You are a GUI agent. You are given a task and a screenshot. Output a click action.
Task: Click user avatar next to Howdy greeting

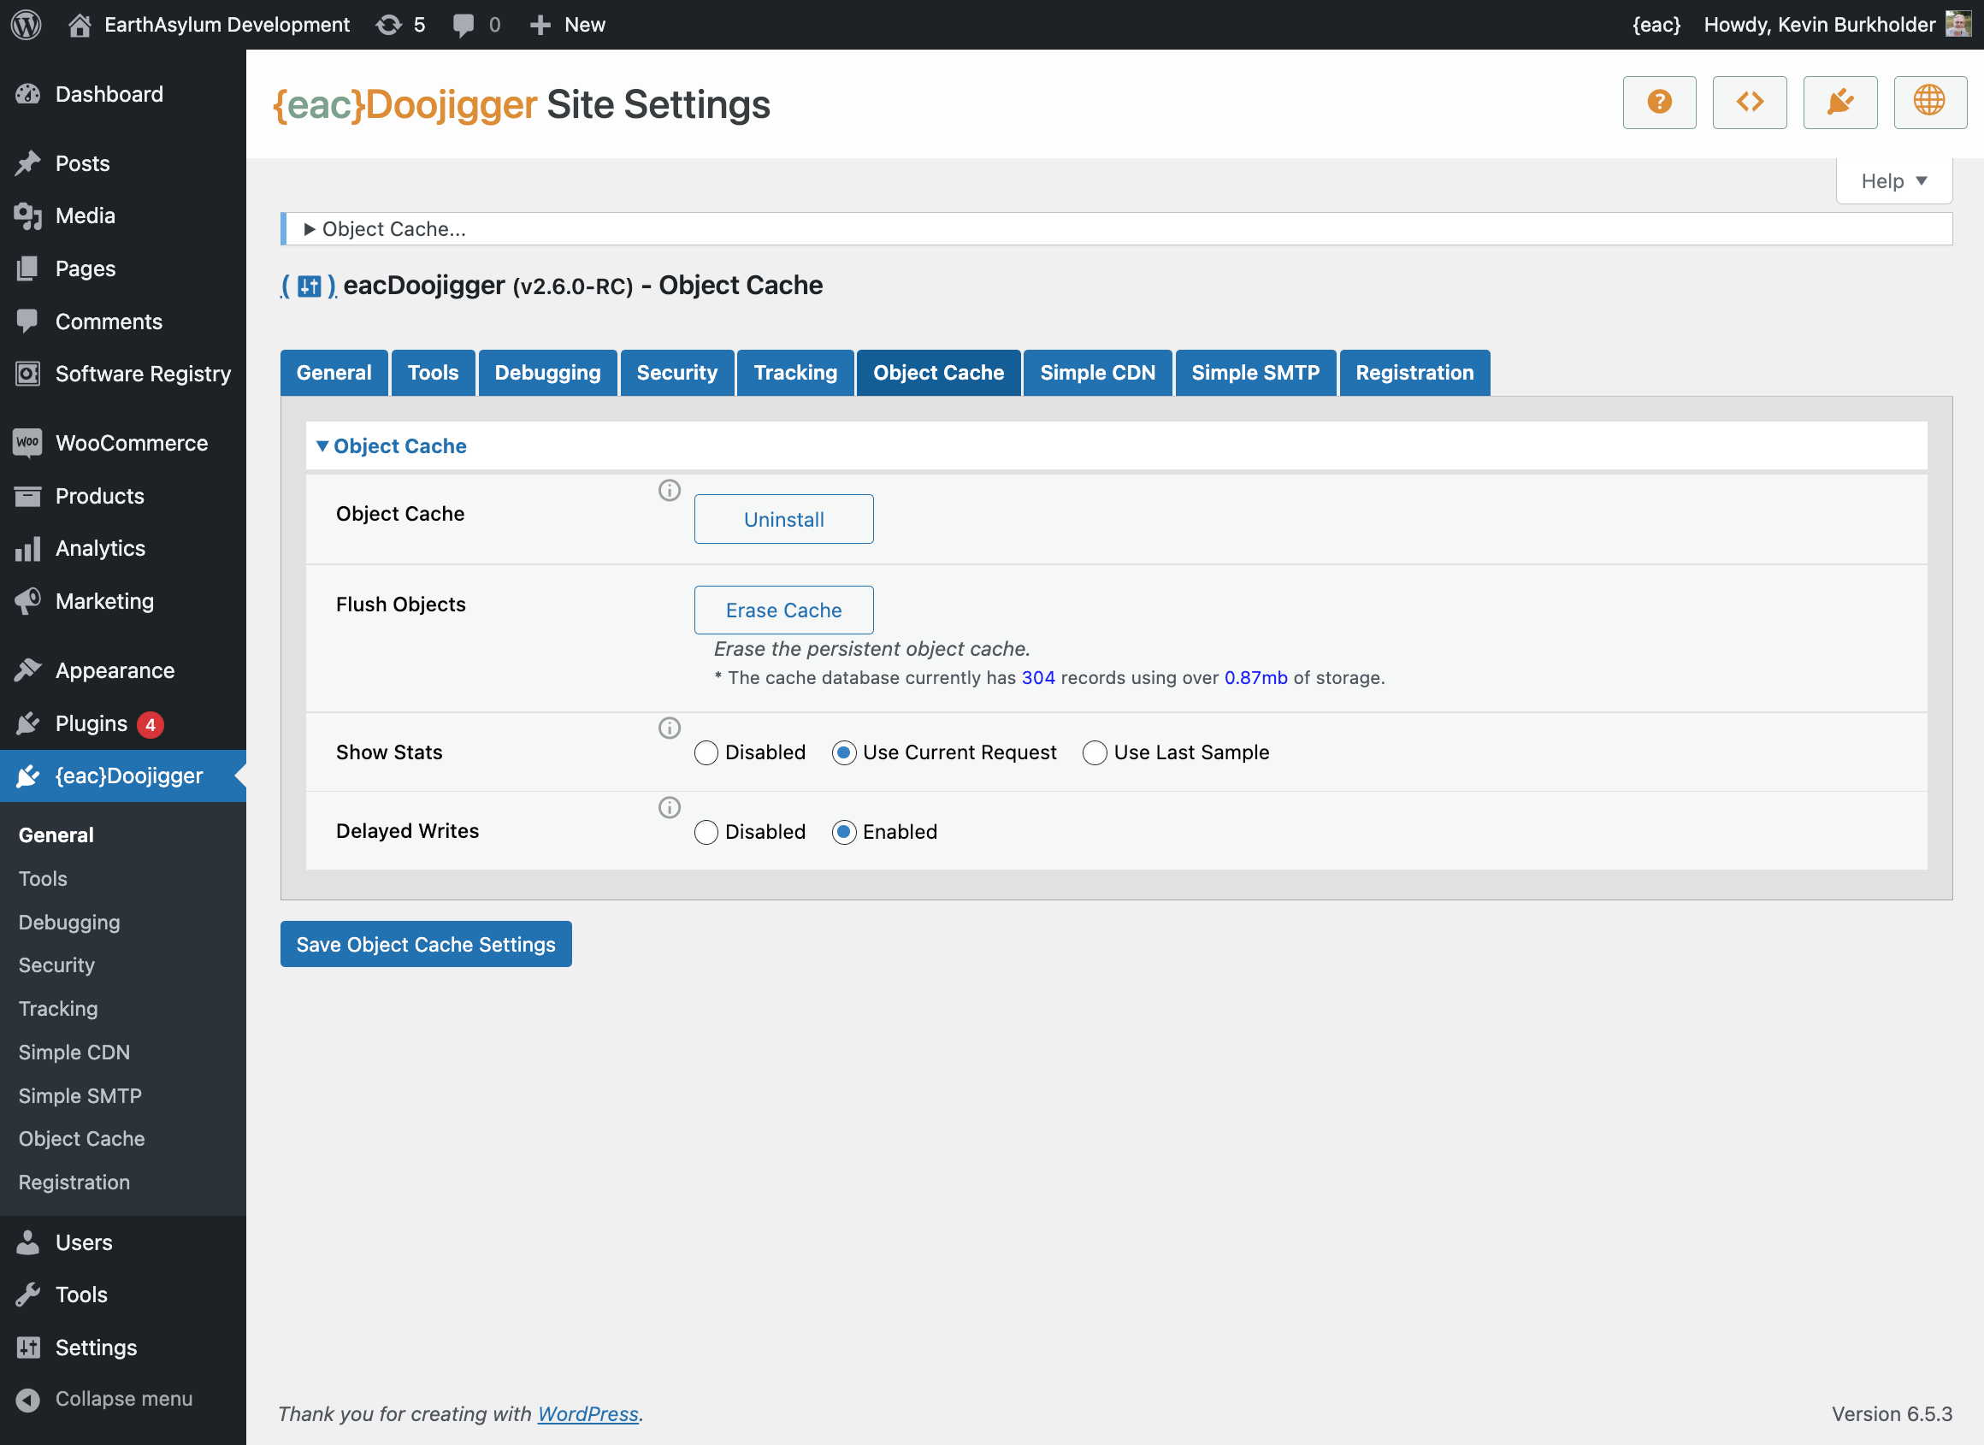coord(1957,25)
